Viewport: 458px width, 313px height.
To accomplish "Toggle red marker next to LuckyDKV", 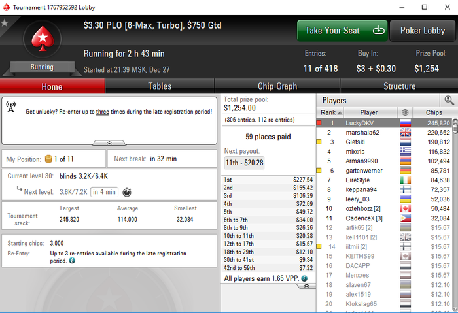I will click(319, 123).
